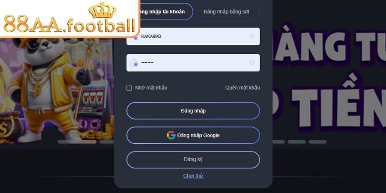The height and width of the screenshot is (193, 386).
Task: Click the checkmark icon in password field
Action: (x=251, y=63)
